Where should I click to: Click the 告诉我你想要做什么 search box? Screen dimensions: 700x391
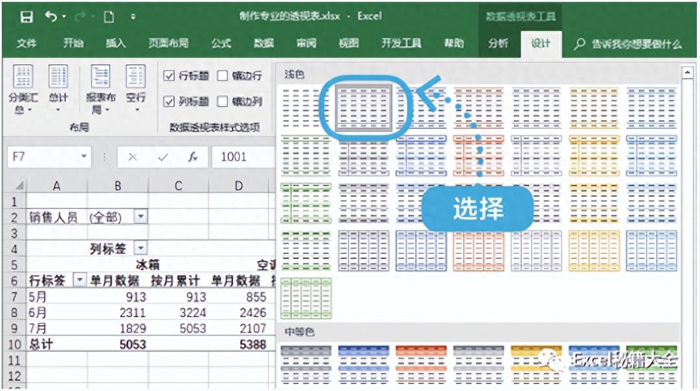coord(628,44)
